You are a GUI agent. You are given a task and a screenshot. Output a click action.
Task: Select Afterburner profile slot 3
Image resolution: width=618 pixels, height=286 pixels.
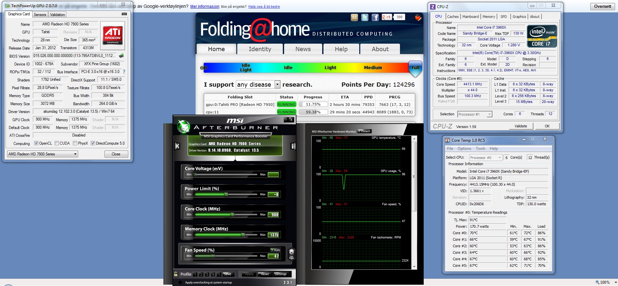click(x=207, y=274)
